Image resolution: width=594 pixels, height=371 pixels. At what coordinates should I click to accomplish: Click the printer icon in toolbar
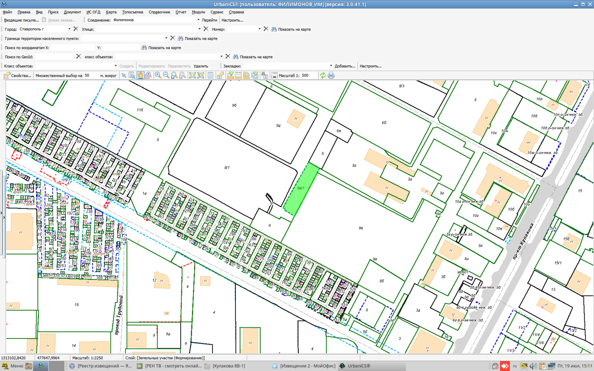click(x=331, y=76)
